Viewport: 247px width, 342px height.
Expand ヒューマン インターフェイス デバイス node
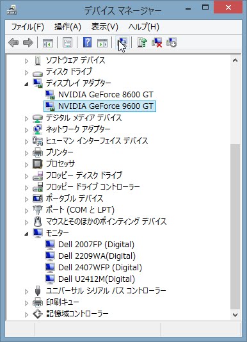tap(26, 142)
